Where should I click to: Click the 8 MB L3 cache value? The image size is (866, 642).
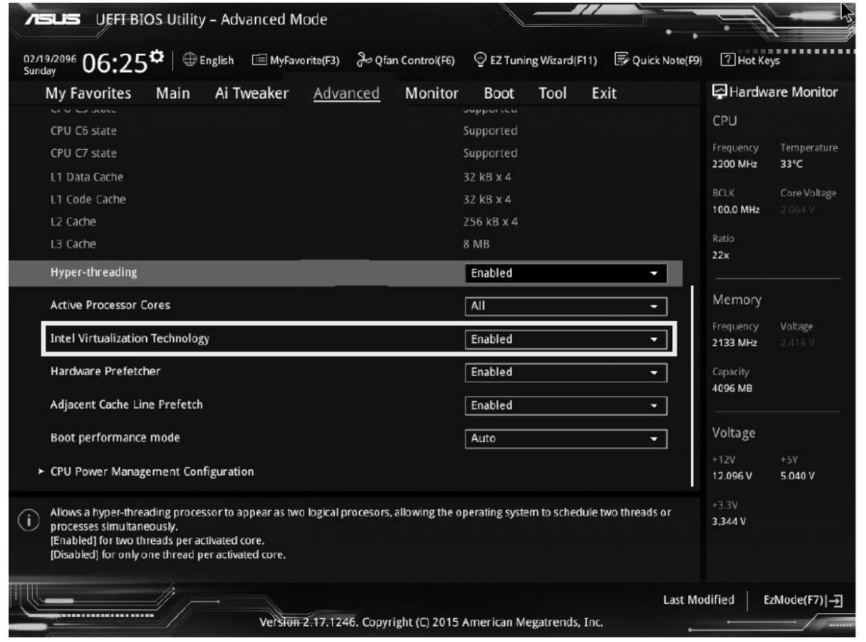point(476,244)
